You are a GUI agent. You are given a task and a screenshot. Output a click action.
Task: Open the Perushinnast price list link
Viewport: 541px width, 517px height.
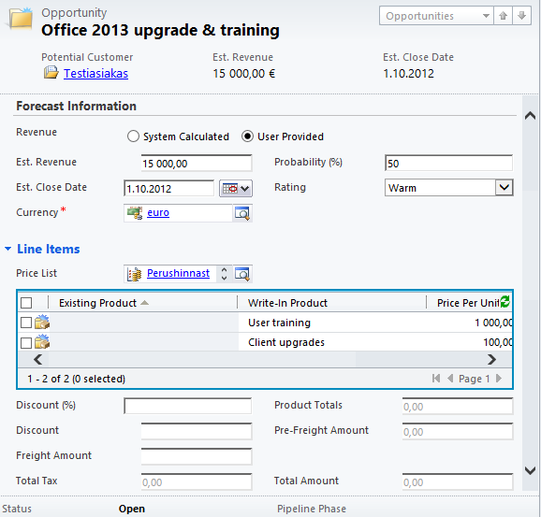pos(178,273)
